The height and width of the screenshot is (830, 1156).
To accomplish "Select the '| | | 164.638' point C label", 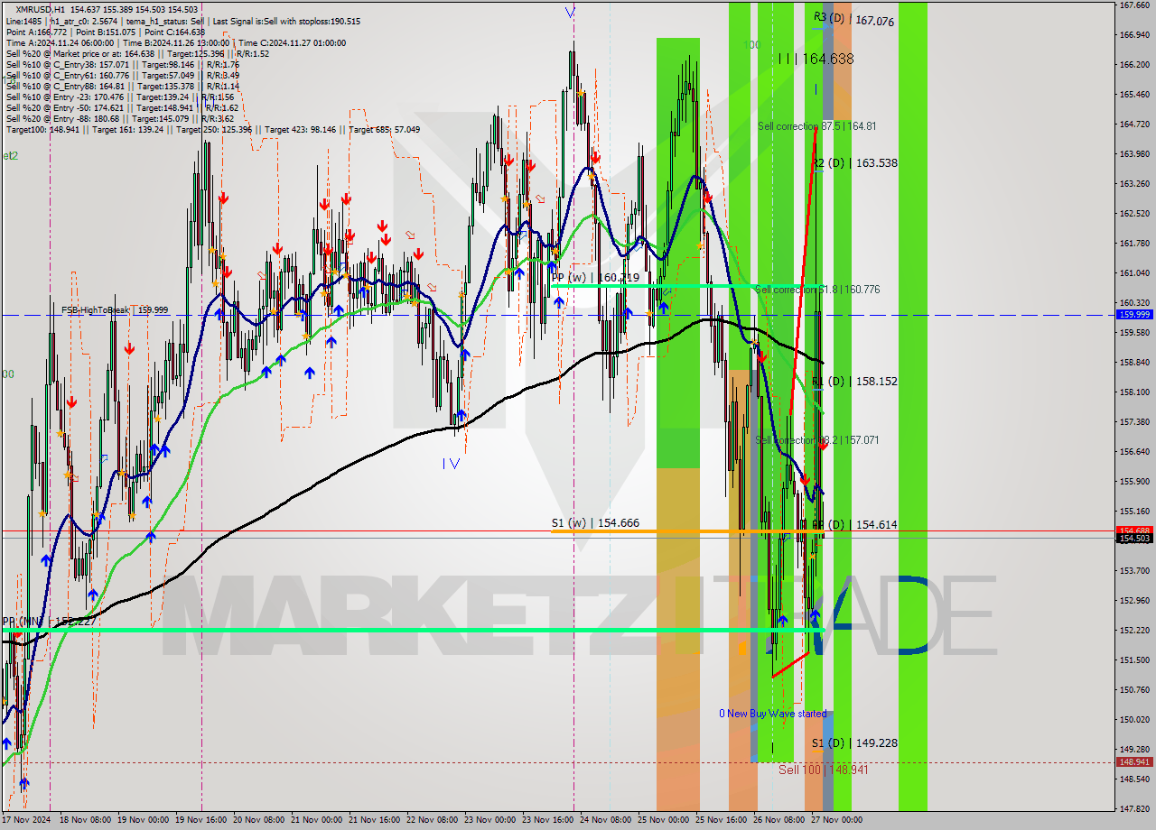I will pyautogui.click(x=816, y=59).
